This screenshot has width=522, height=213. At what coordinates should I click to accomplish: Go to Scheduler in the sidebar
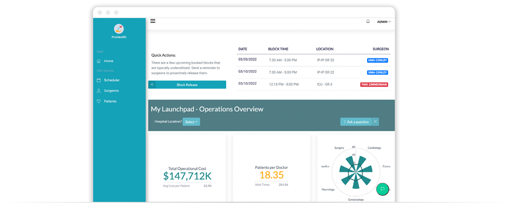pyautogui.click(x=111, y=80)
